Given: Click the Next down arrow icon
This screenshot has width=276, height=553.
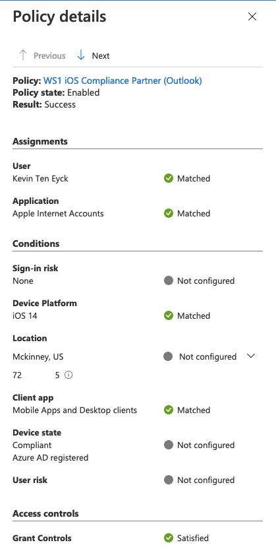Looking at the screenshot, I should [x=81, y=55].
